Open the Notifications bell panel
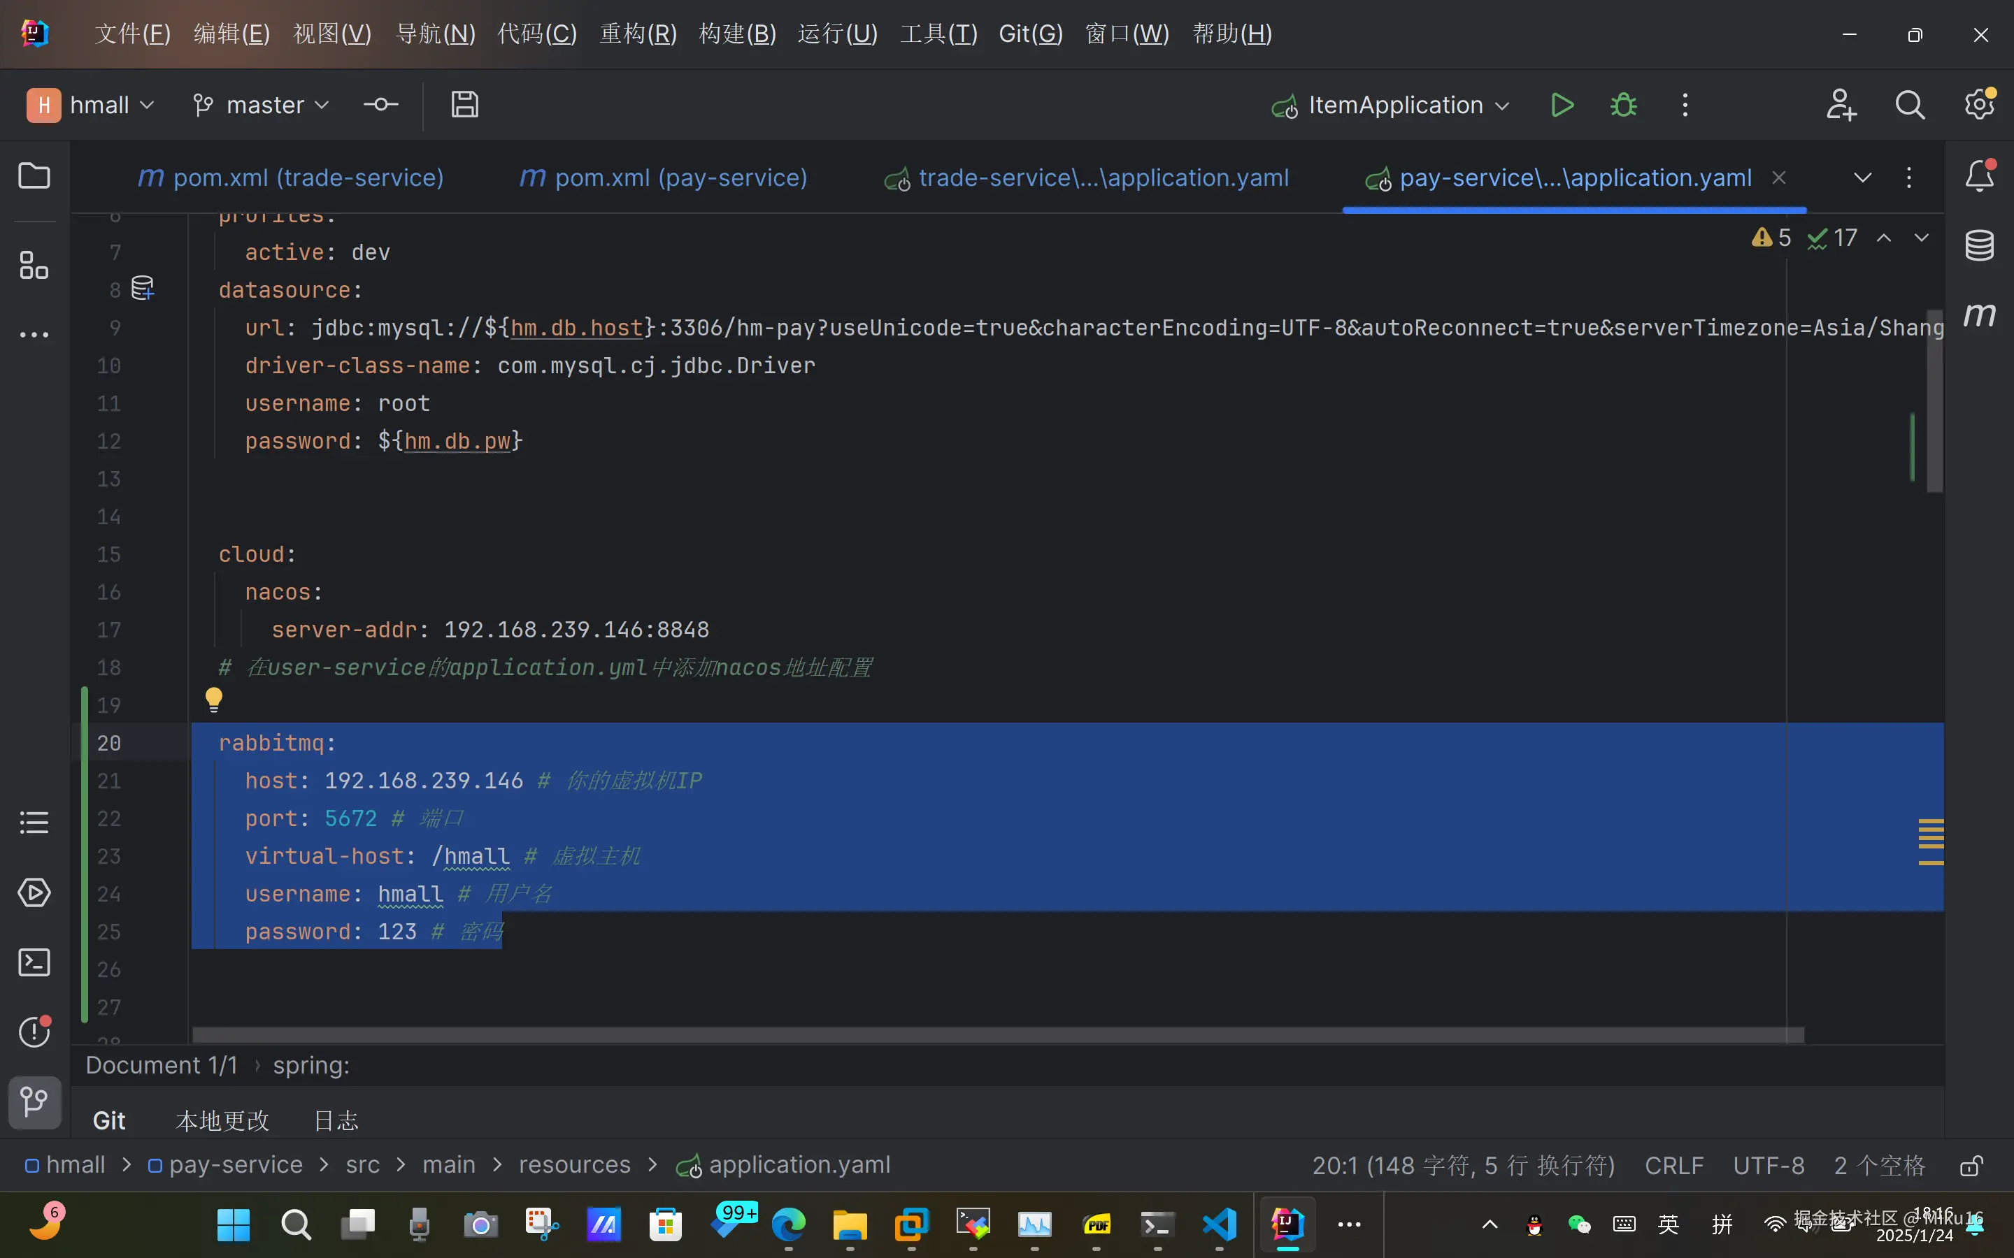Screen dimensions: 2014x1258 pyautogui.click(x=1979, y=175)
